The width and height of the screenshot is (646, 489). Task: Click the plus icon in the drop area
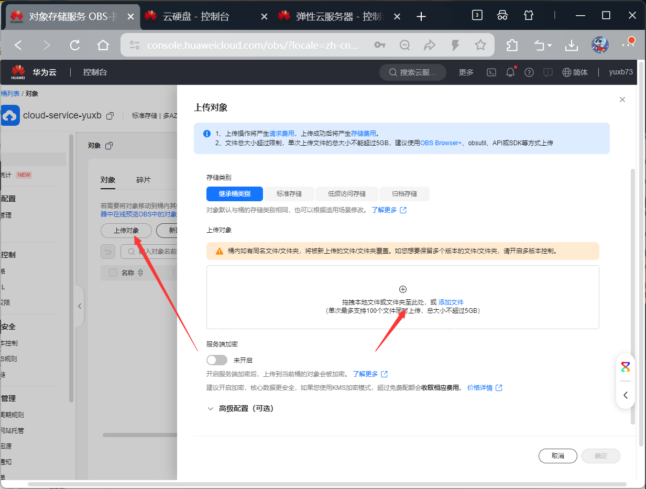click(403, 289)
